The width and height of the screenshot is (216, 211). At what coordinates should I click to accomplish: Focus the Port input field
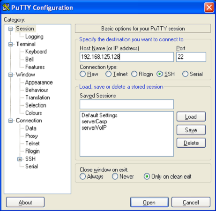[x=191, y=57]
